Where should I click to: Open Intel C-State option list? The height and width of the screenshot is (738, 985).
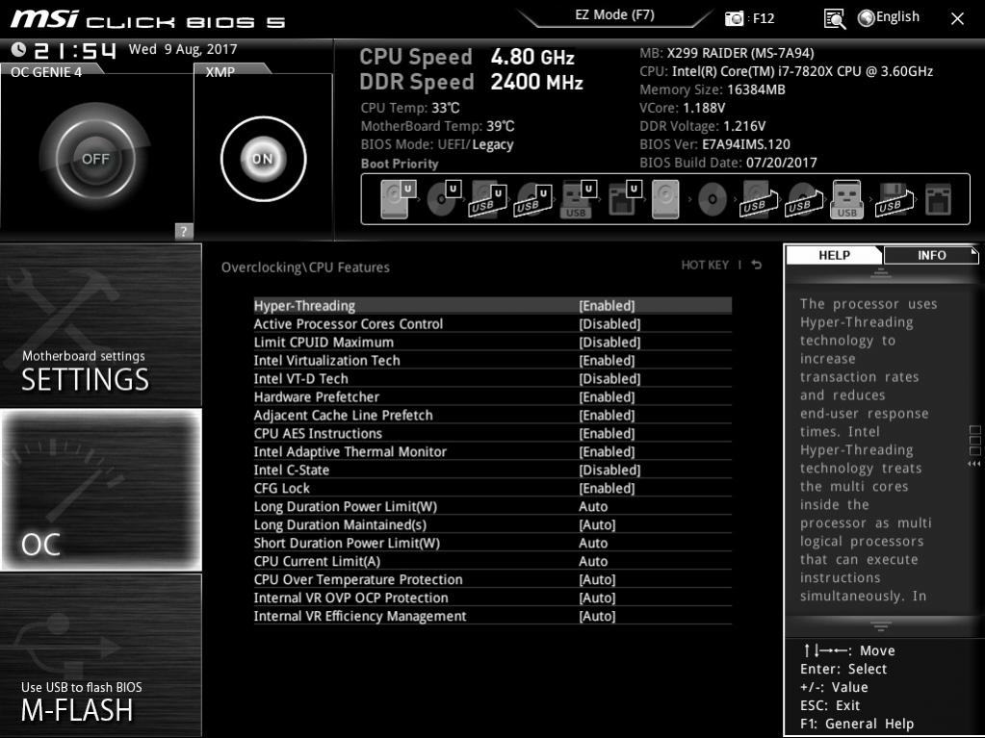tap(493, 470)
